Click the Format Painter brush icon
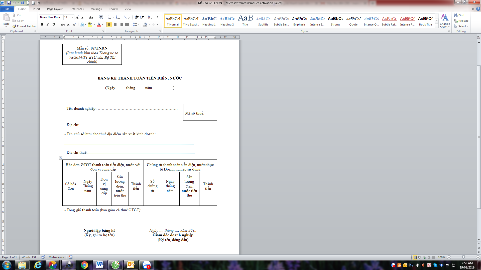The height and width of the screenshot is (270, 481). click(15, 26)
